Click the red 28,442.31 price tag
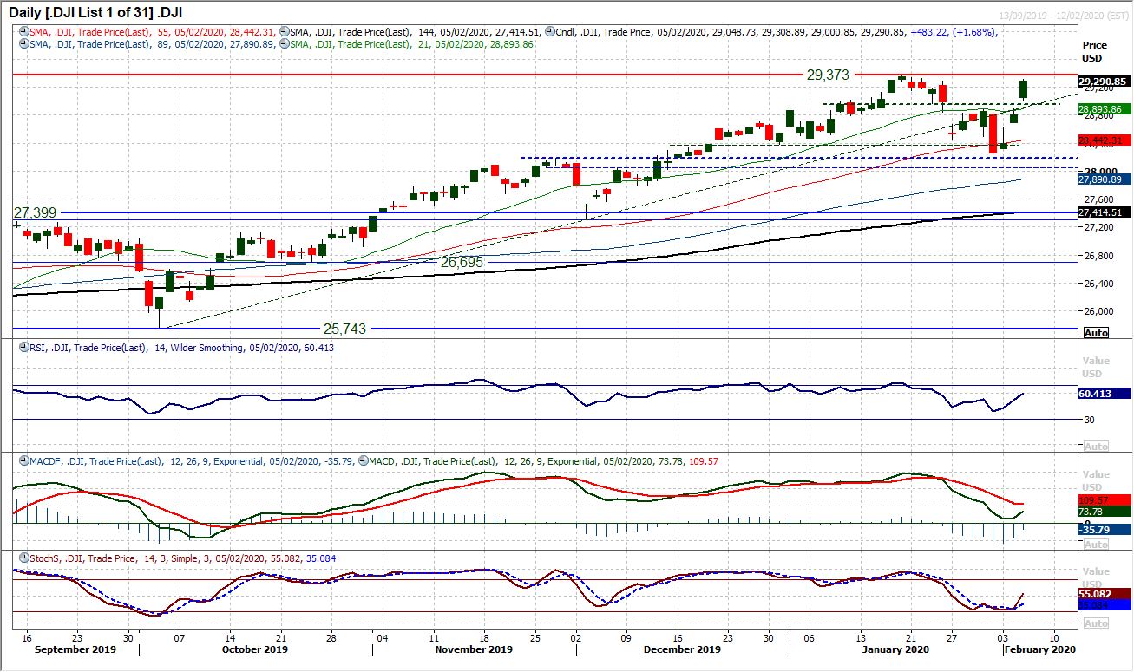Image resolution: width=1134 pixels, height=672 pixels. point(1104,140)
